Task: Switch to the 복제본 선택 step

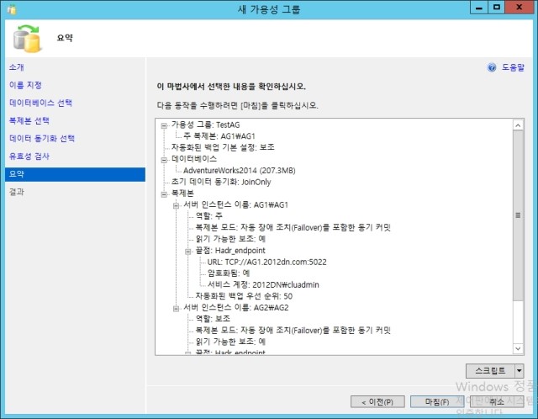Action: [29, 120]
